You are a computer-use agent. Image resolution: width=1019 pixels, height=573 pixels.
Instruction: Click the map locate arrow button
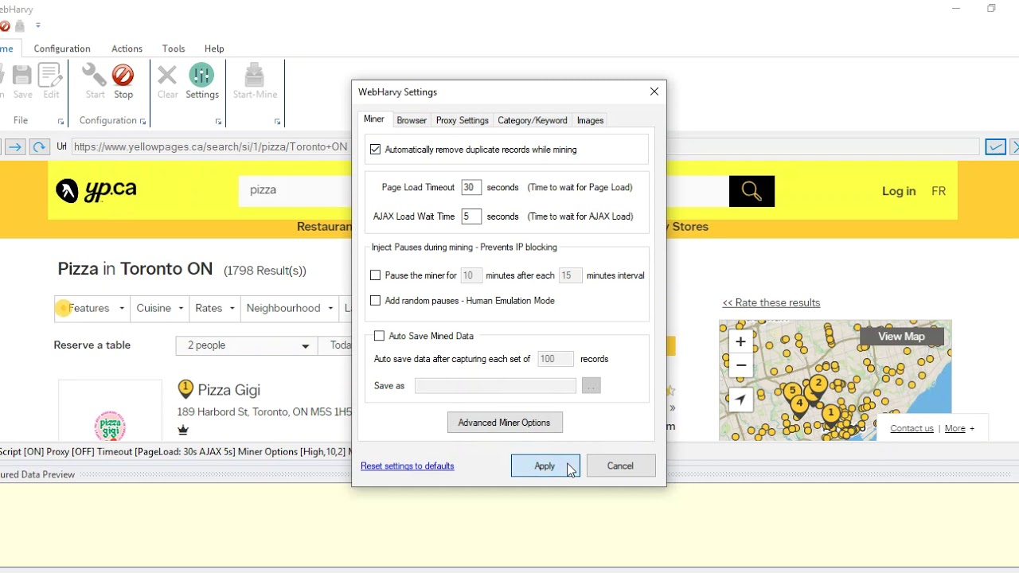click(740, 400)
